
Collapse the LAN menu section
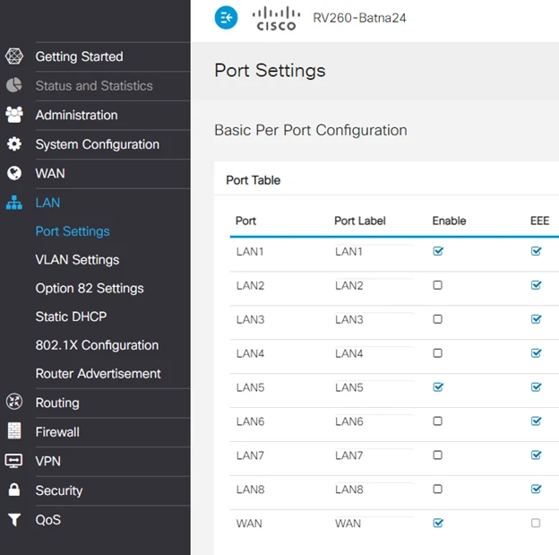click(x=47, y=203)
